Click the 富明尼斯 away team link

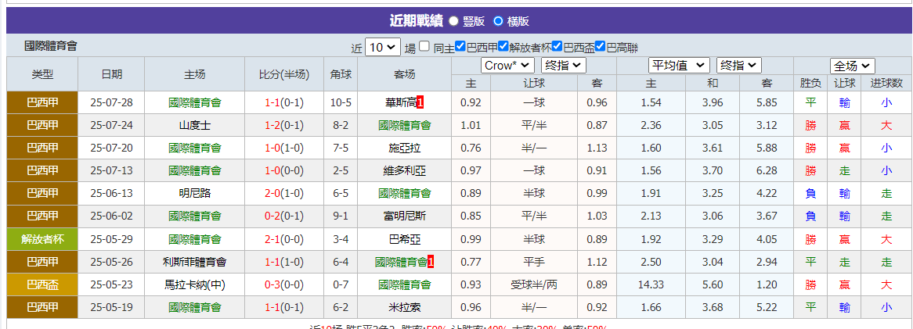pyautogui.click(x=404, y=216)
